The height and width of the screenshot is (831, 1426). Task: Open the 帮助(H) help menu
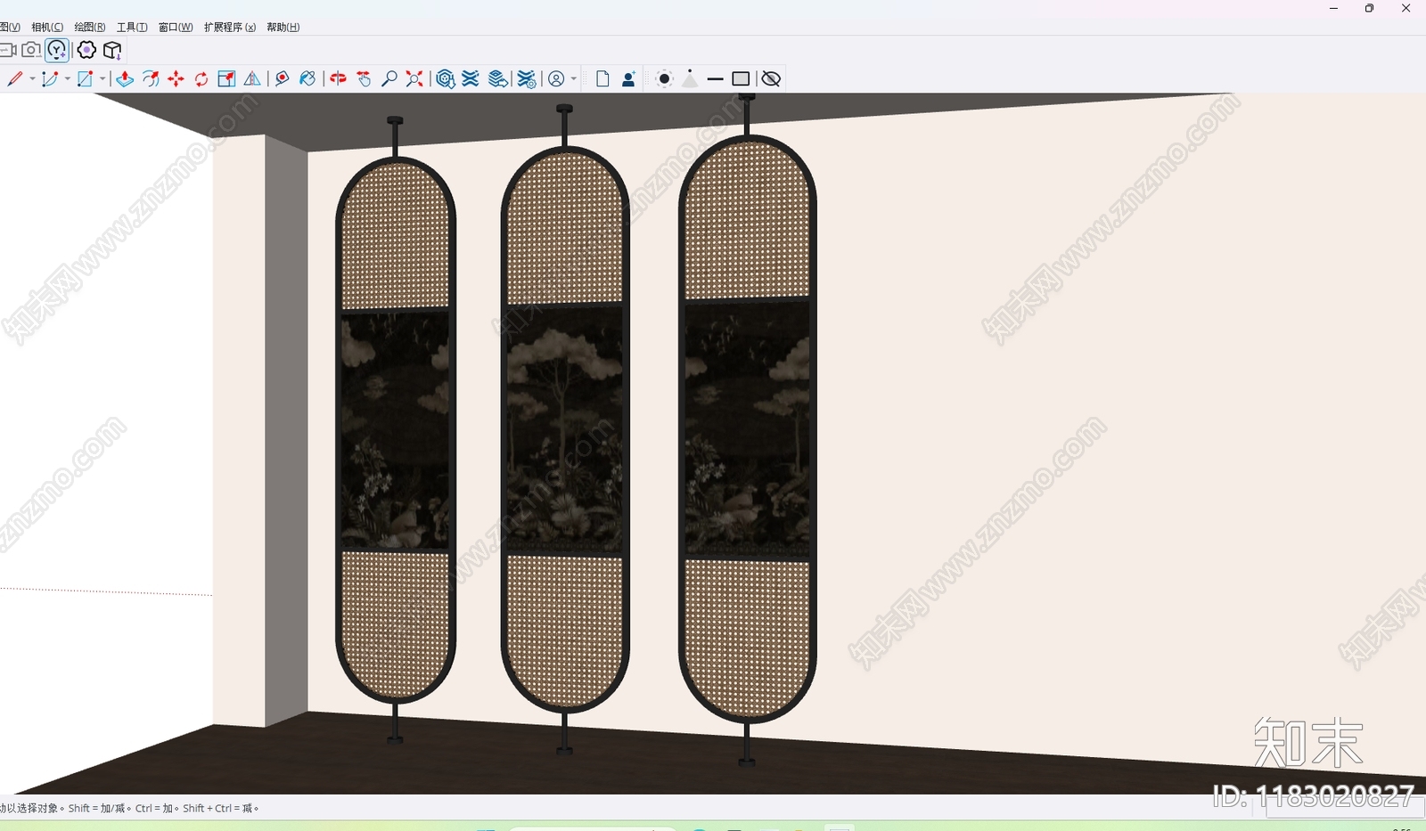click(283, 27)
